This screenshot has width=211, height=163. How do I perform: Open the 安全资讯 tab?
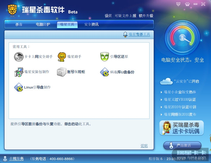(x=91, y=24)
